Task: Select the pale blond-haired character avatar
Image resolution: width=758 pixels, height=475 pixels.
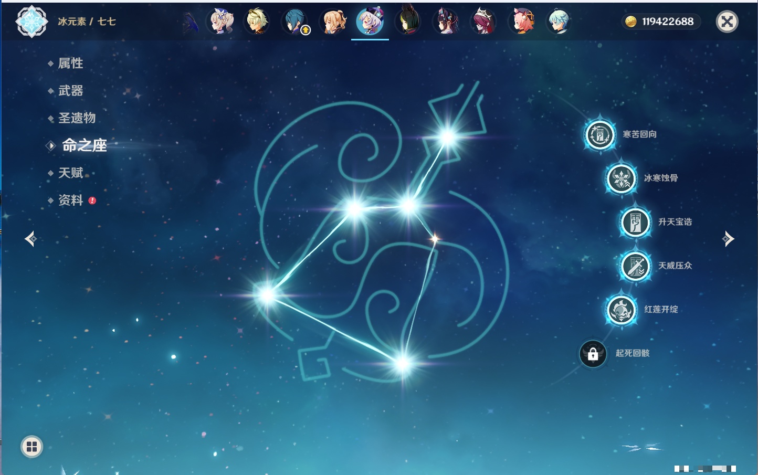Action: 257,22
